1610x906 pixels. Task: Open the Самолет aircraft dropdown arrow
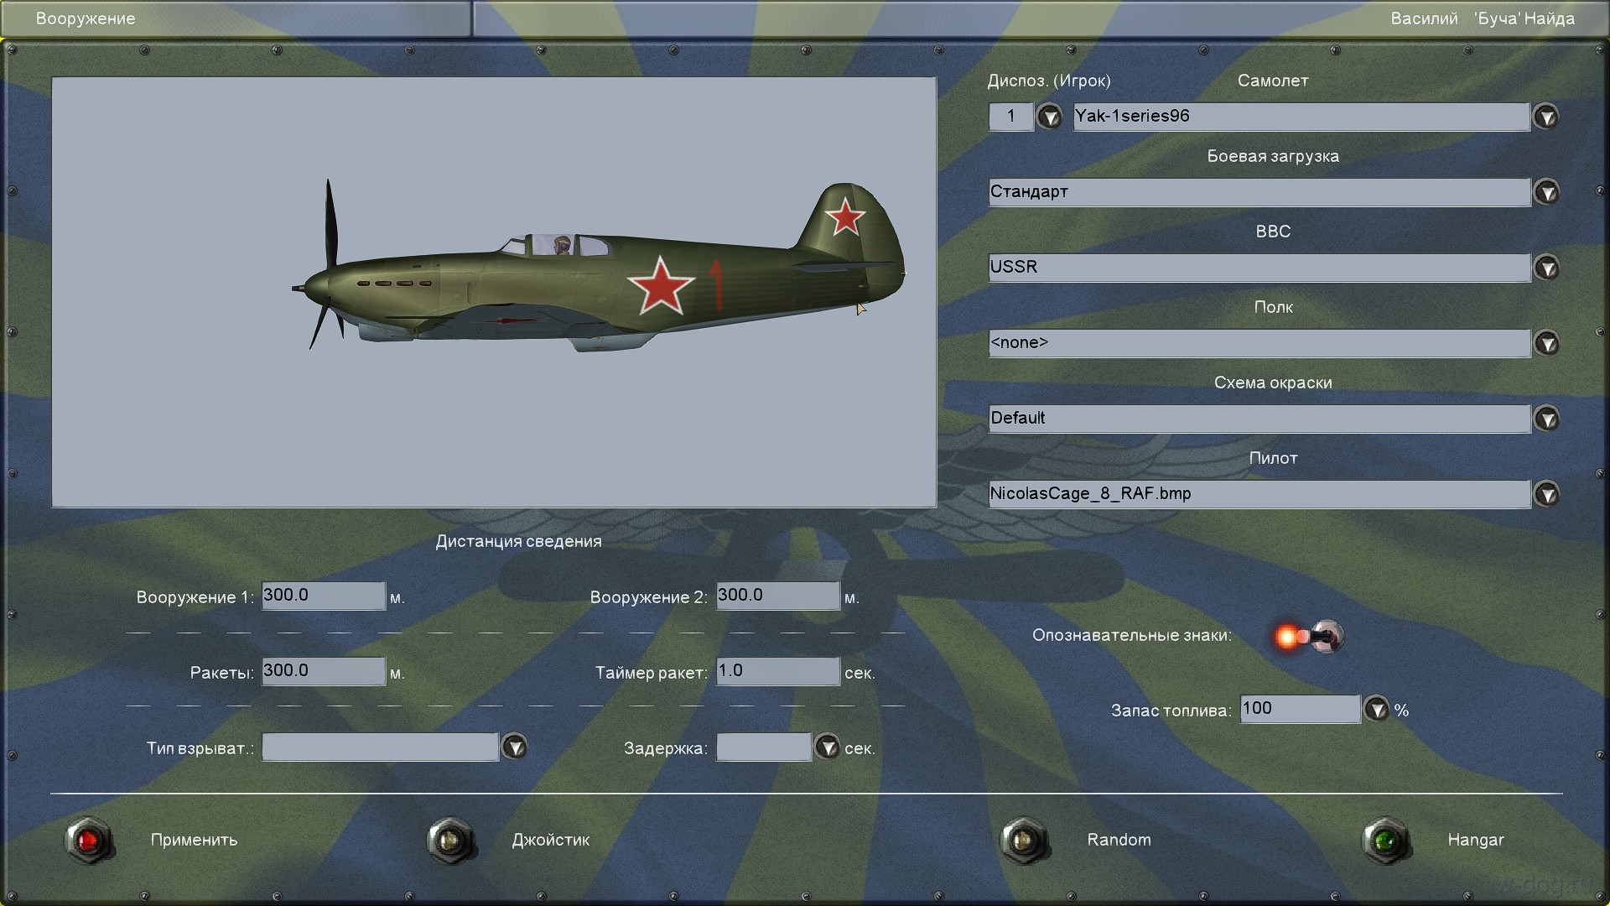click(1545, 117)
